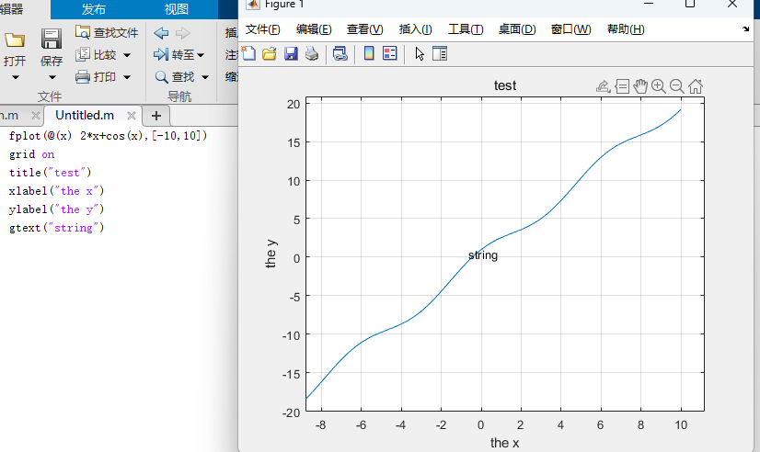Close the Untitled.m editor tab

tap(131, 115)
